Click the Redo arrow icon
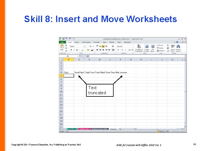The width and height of the screenshot is (202, 151). pos(70,39)
